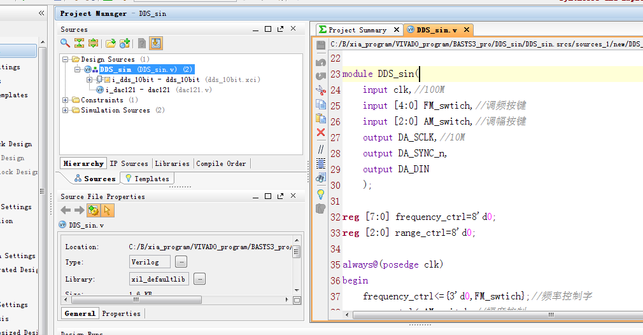Click the Save file icon in editor sidebar
Viewport: 643px width, 335px height.
coord(320,46)
